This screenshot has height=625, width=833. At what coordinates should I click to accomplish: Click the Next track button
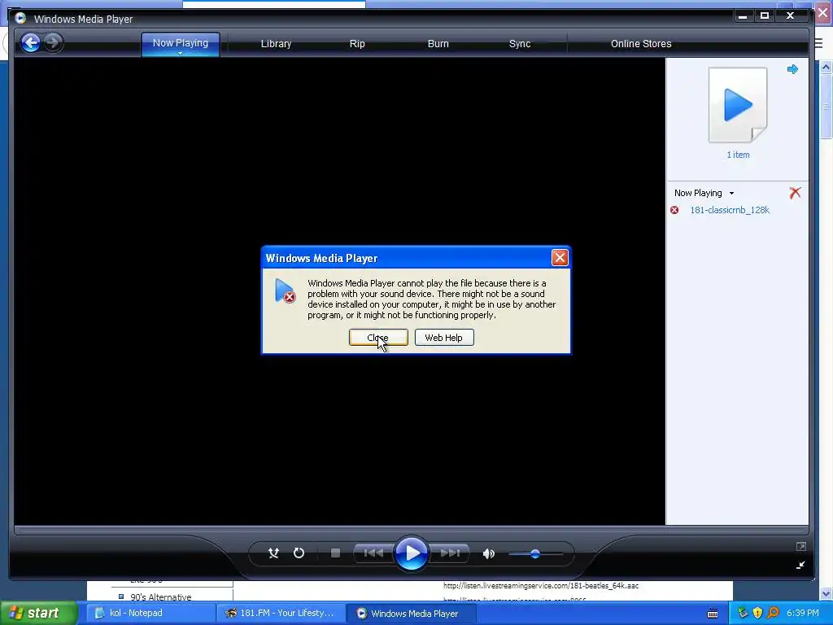pyautogui.click(x=449, y=553)
